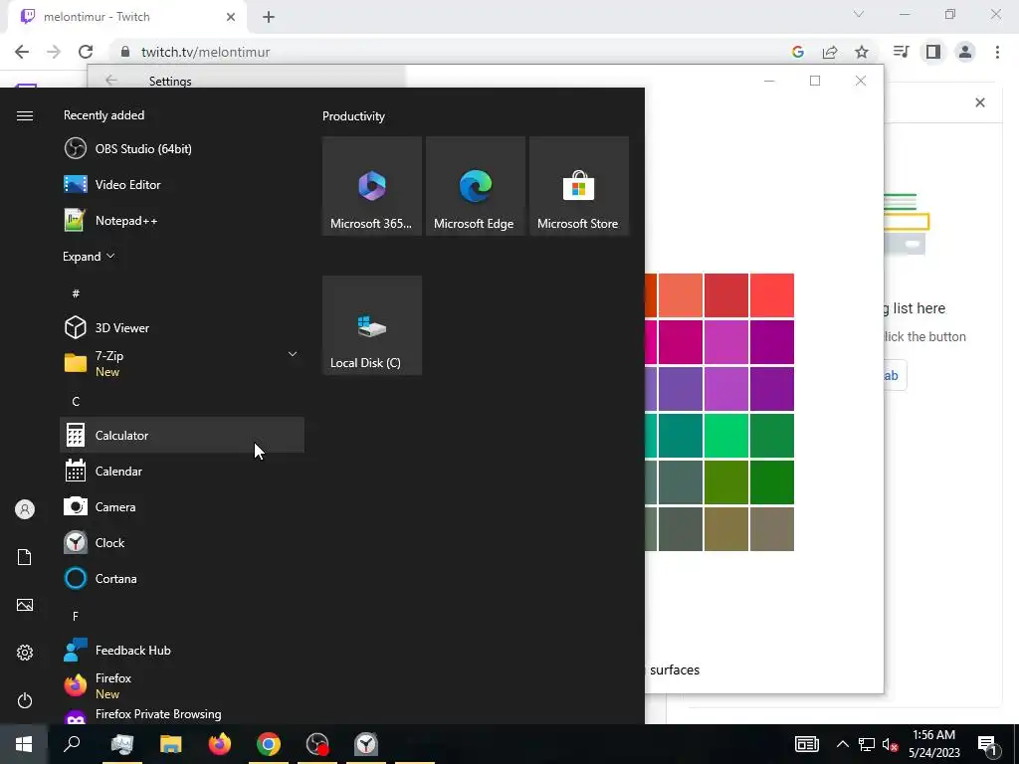
Task: Open Power options in Start sidebar
Action: pyautogui.click(x=25, y=700)
